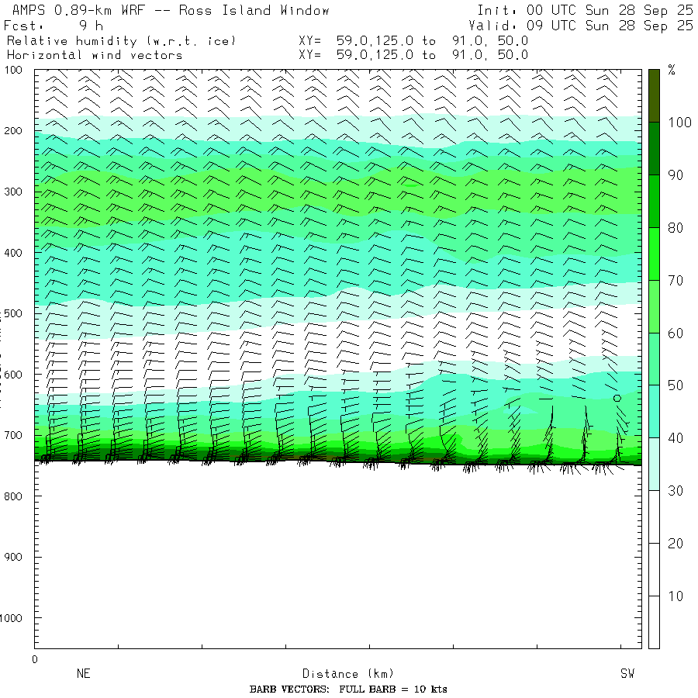Screen dimensions: 698x698
Task: Pick the dark green 90–100% color band
Action: click(x=654, y=148)
